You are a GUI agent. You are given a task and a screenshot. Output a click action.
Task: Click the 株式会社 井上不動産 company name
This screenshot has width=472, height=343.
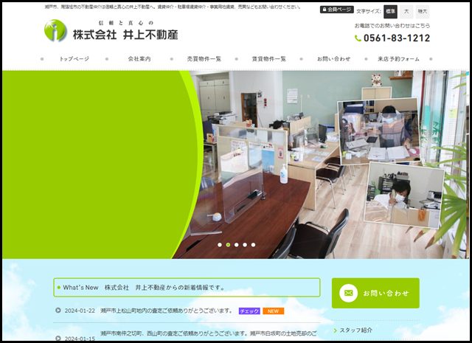coord(125,35)
